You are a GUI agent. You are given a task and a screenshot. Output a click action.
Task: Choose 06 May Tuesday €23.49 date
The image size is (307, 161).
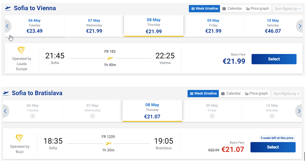34,26
